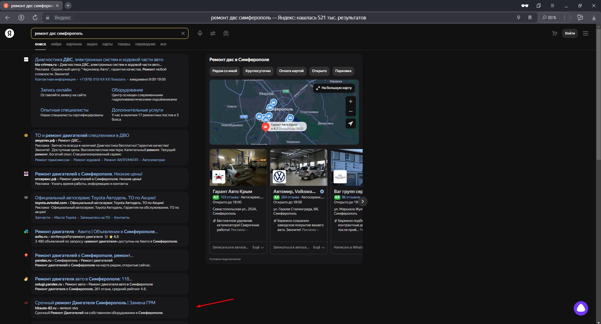Open Alice assistant purple button
Image resolution: width=601 pixels, height=324 pixels.
point(581,308)
